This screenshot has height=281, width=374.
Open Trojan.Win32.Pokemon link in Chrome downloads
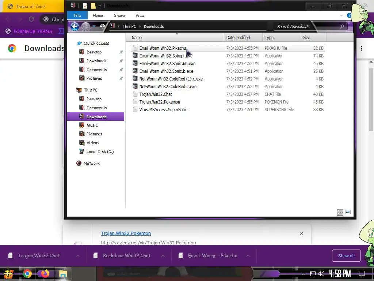point(126,233)
